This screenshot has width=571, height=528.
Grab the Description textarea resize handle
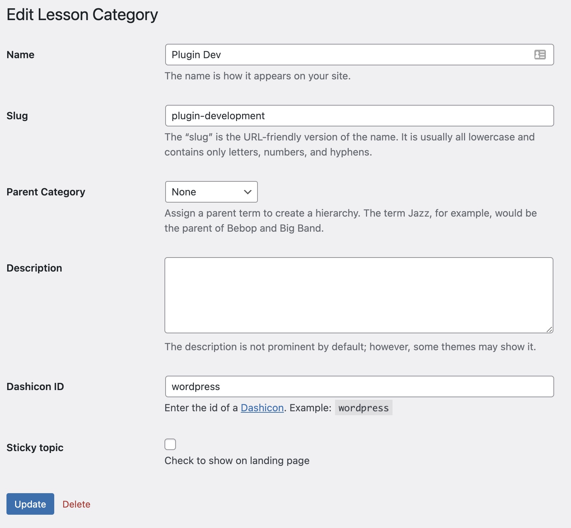point(549,329)
